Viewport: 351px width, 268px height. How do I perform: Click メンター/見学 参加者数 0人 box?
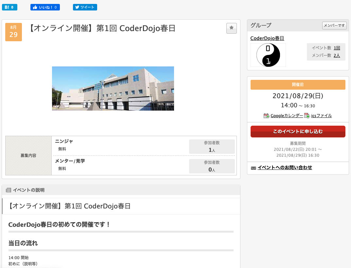click(x=212, y=166)
